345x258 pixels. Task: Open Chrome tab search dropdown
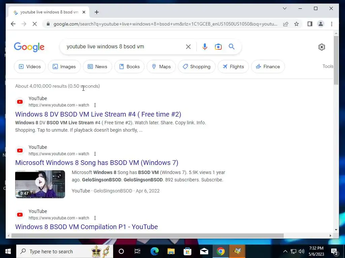click(x=284, y=8)
